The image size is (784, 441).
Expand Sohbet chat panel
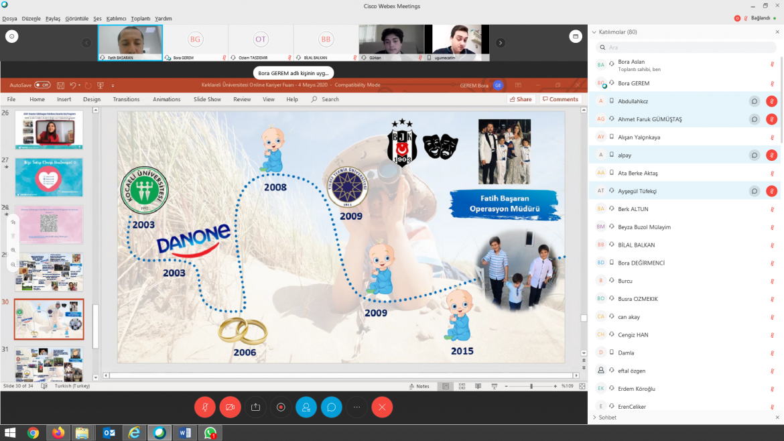[594, 418]
